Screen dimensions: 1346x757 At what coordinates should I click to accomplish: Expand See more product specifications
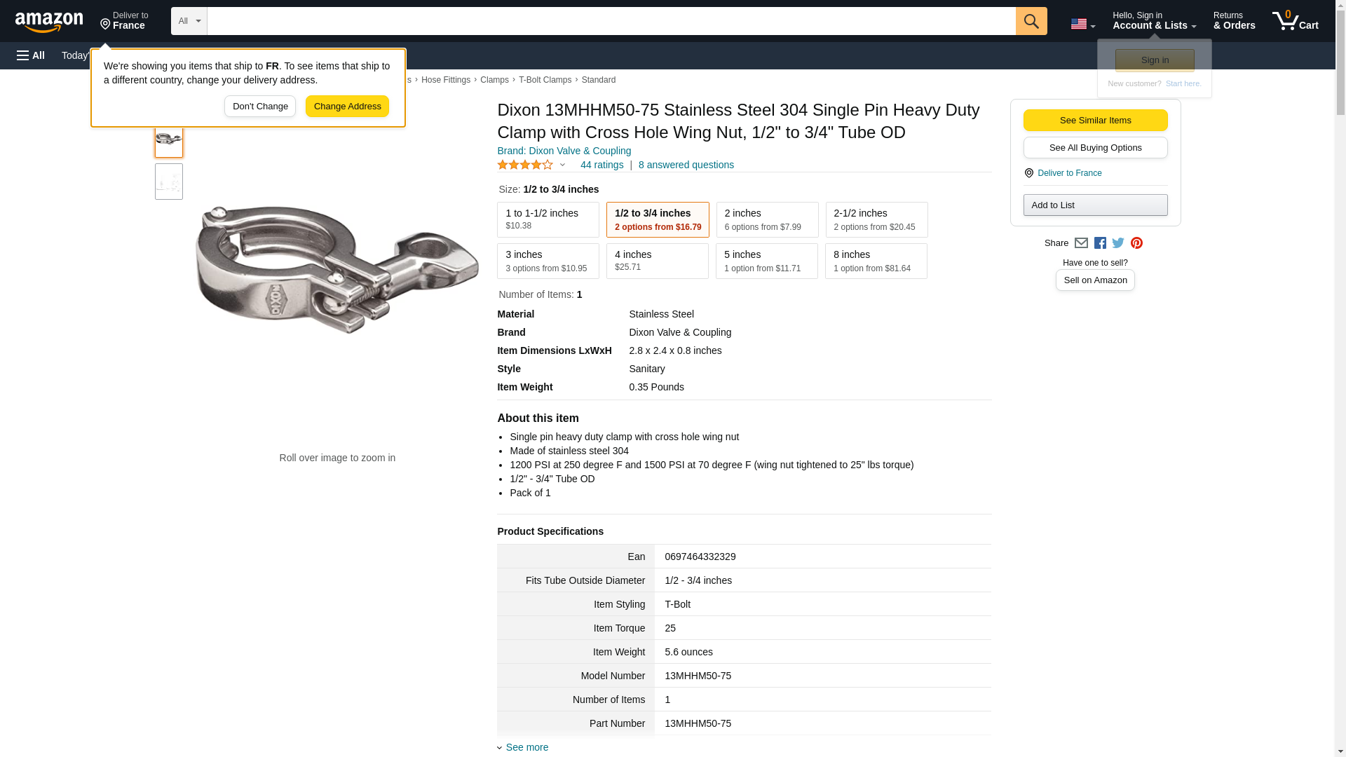tap(526, 747)
